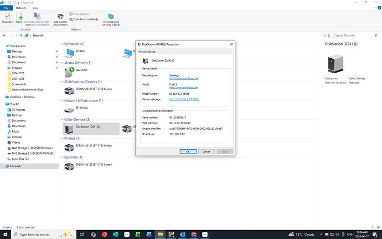Select This PC in sidebar
This screenshot has width=382, height=239.
pos(14,104)
